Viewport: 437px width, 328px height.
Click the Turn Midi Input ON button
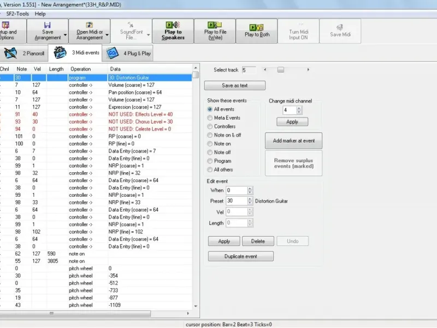[x=298, y=31]
